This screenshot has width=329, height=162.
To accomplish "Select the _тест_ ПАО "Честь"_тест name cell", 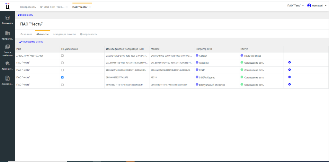I will click(37, 56).
